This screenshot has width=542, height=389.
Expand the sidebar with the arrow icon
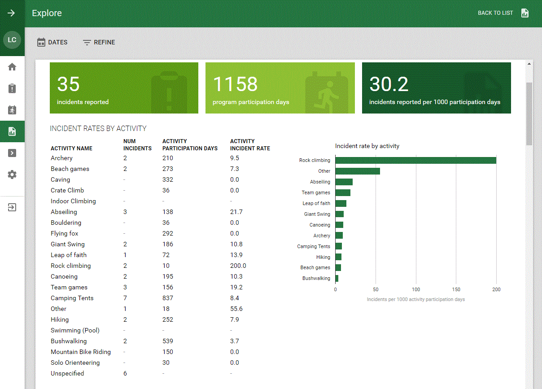point(12,13)
